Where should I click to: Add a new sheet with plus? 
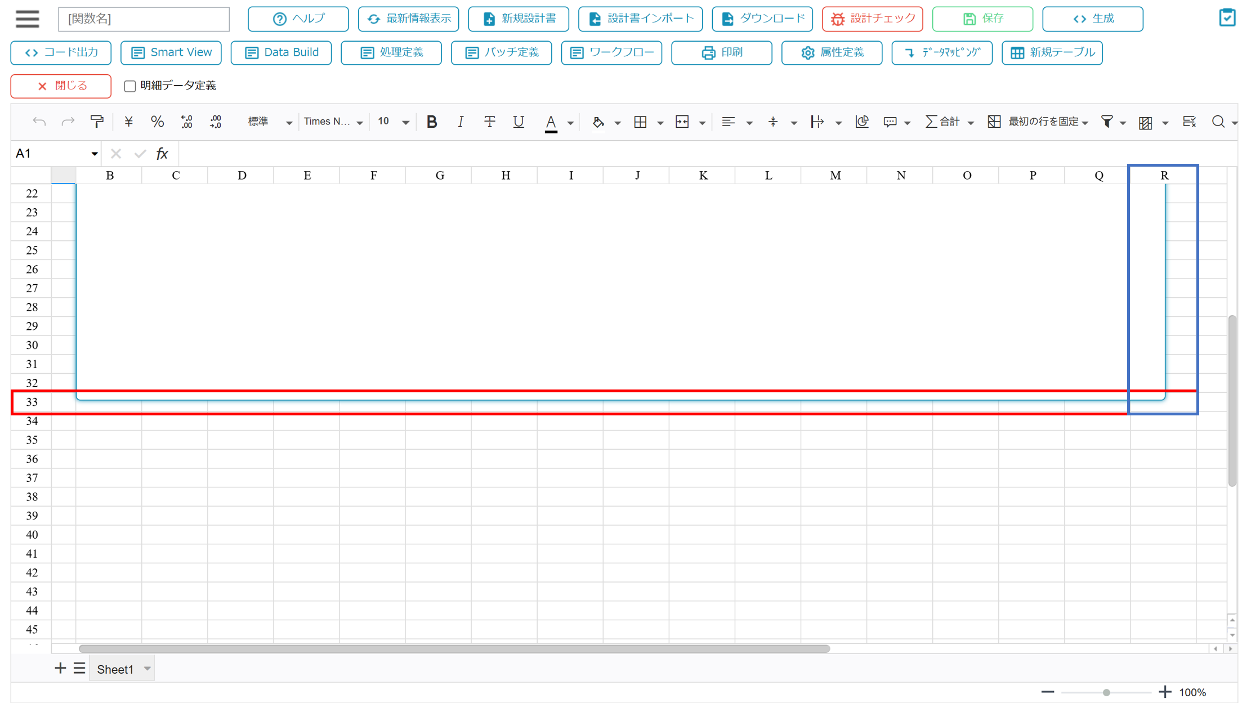[60, 668]
